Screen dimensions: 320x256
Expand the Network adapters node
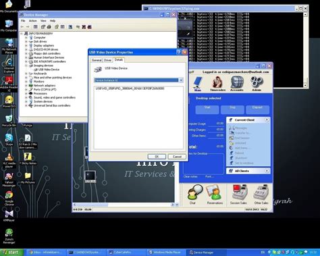point(26,86)
